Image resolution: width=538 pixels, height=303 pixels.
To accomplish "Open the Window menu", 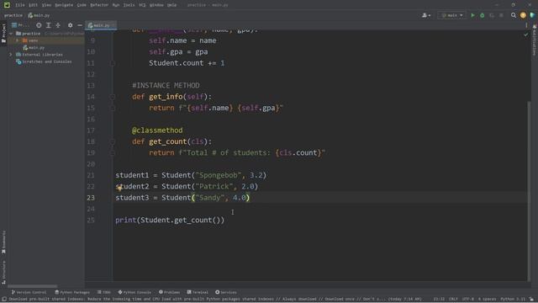I will point(156,5).
